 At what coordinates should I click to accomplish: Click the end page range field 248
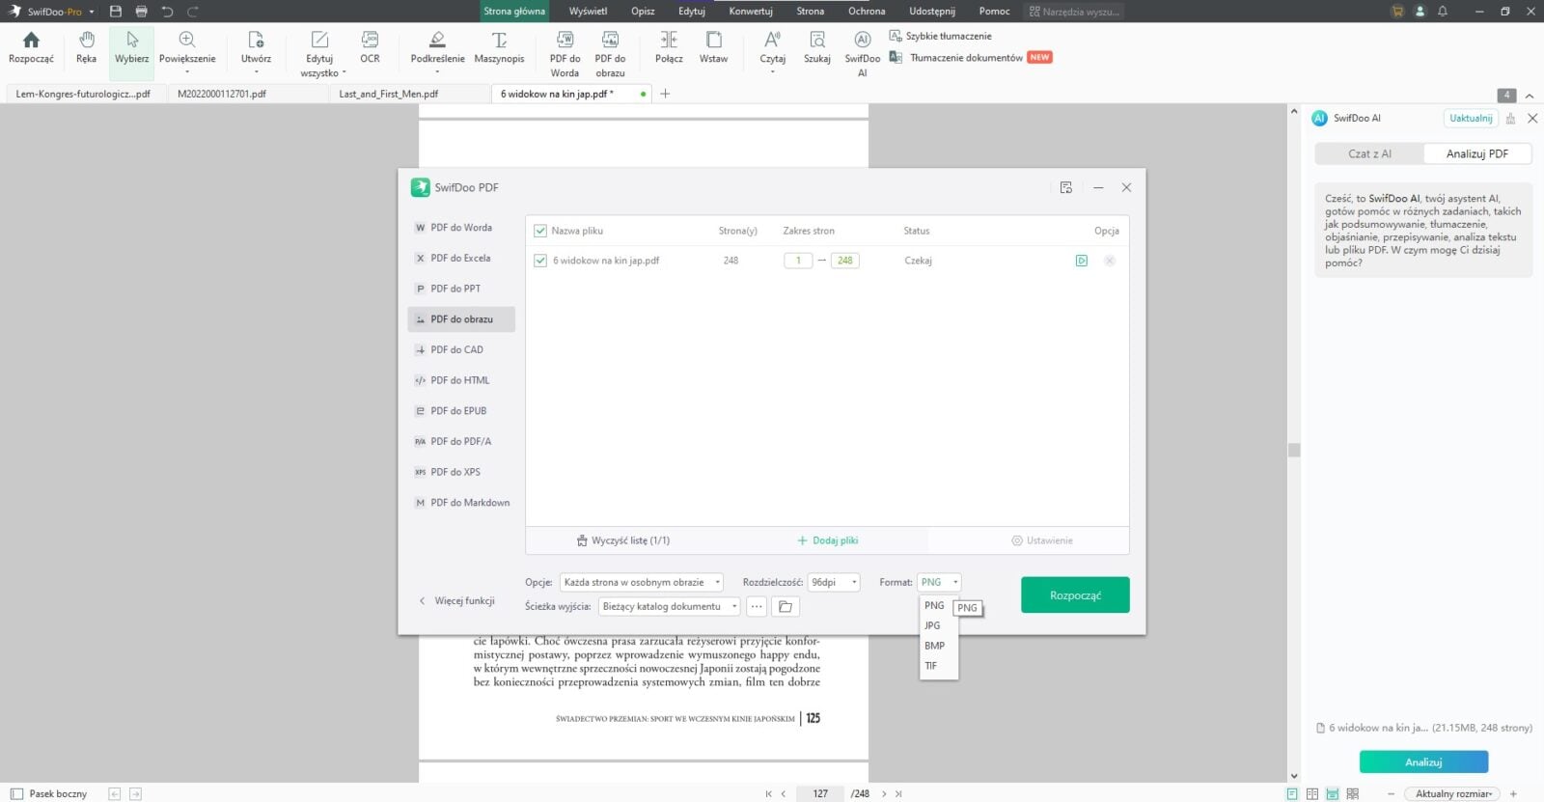tap(844, 261)
